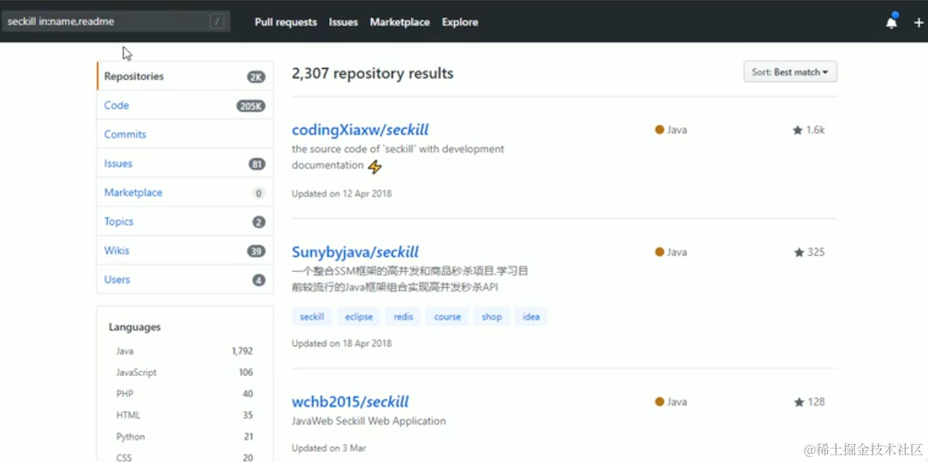The image size is (928, 462).
Task: Filter results by Java language
Action: (185, 351)
